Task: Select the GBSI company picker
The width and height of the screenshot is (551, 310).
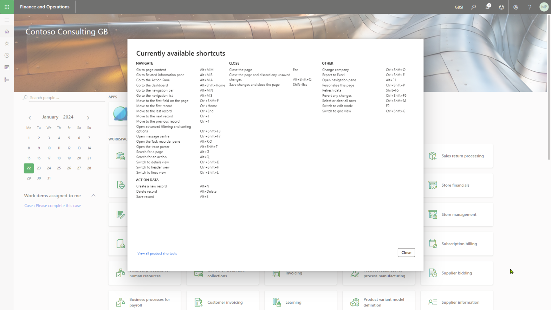Action: (x=459, y=7)
